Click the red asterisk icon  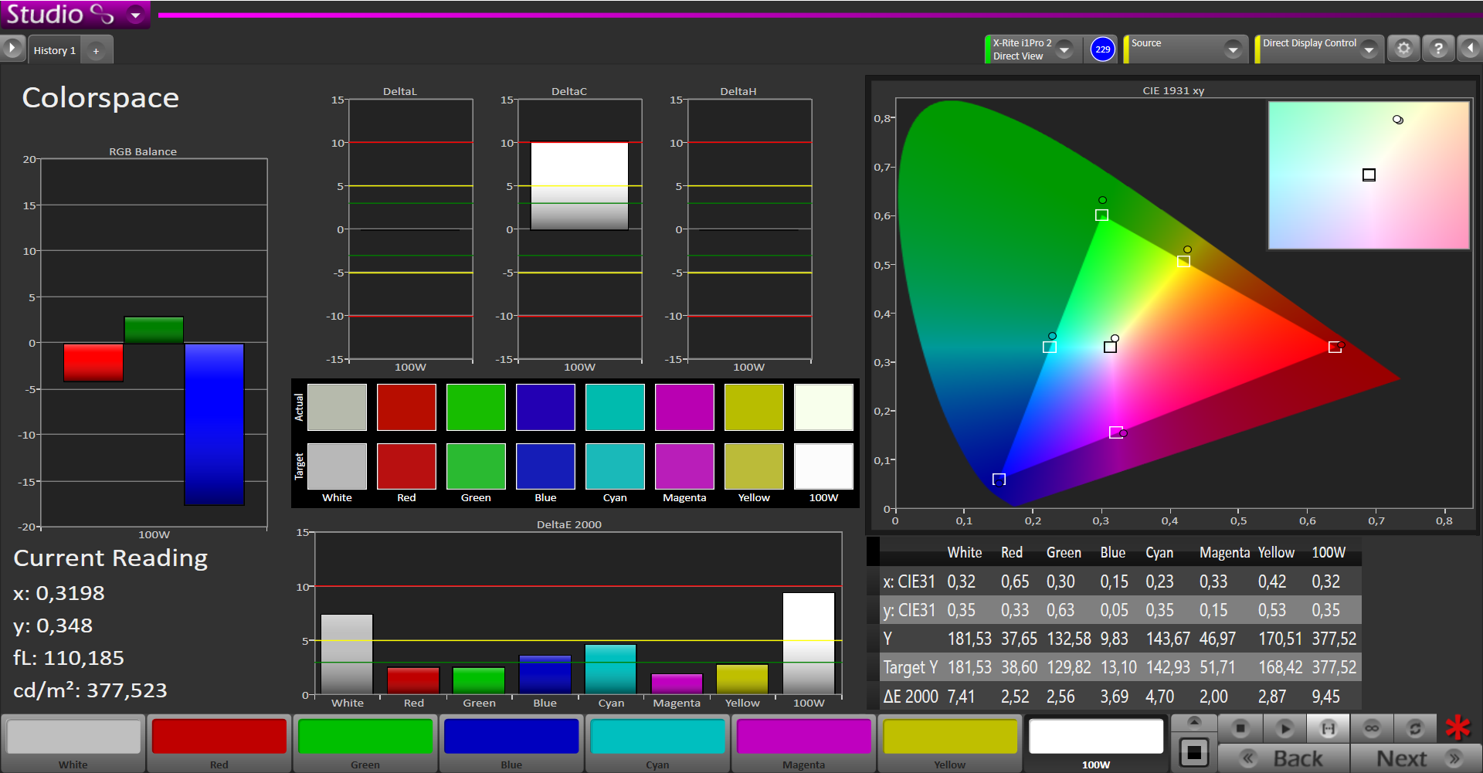[x=1458, y=727]
